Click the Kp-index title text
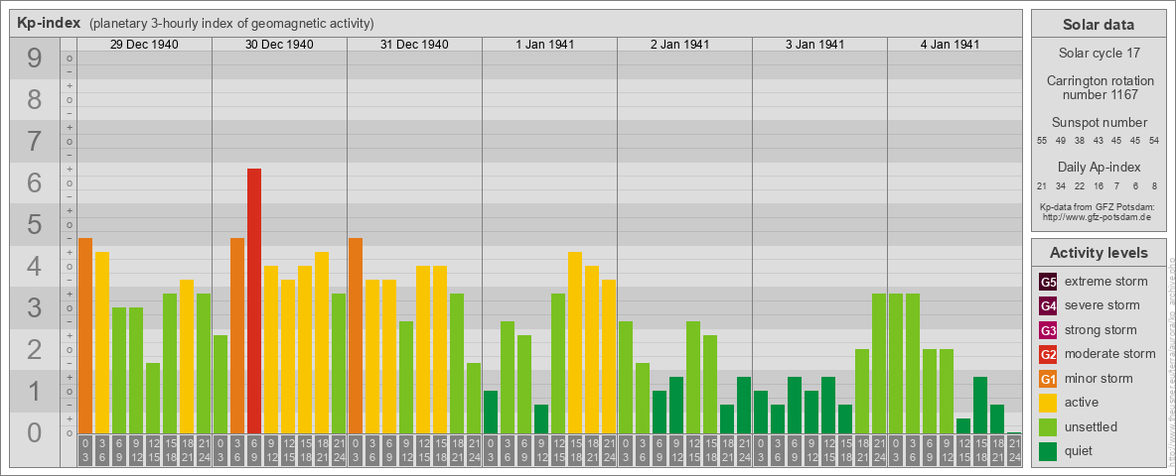Screen dimensions: 1176x476 (x=49, y=23)
